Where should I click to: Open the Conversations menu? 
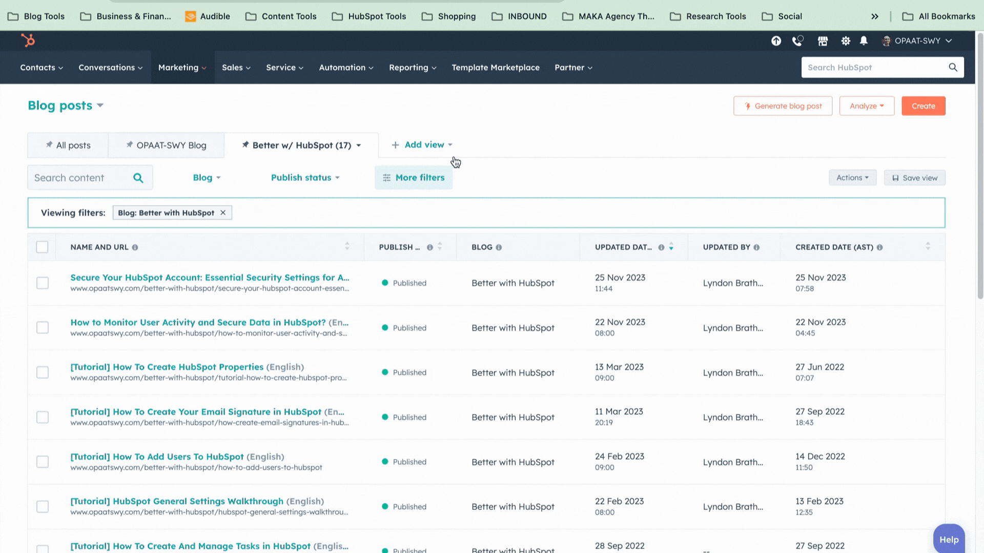pos(111,68)
